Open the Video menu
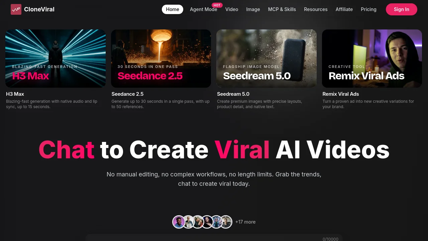 [x=232, y=9]
